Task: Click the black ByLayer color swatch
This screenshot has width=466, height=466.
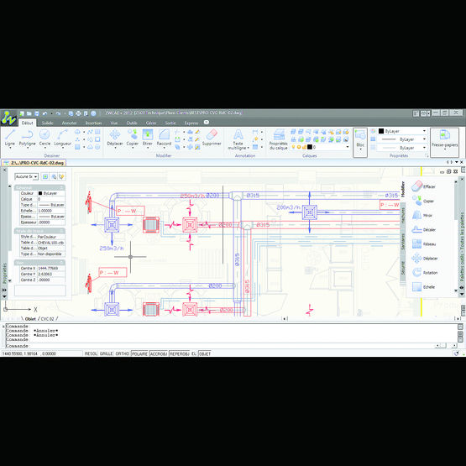Action: [381, 131]
